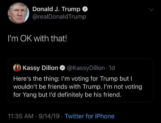The height and width of the screenshot is (123, 161).
Task: Click the "for Yang but I'd definitely" line
Action: (67, 95)
